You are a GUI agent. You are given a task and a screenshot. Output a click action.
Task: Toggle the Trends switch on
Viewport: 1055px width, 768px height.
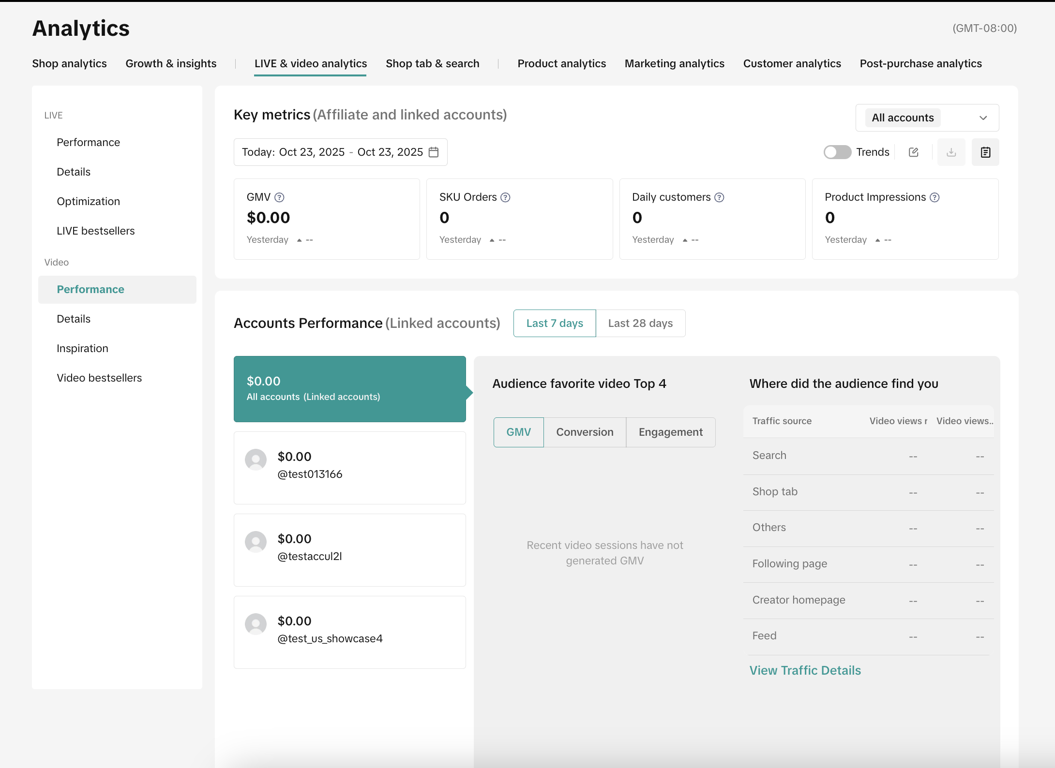pos(837,152)
